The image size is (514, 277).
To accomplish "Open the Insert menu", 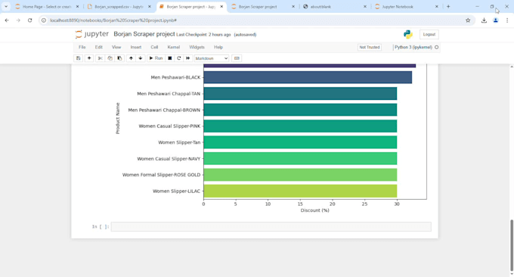I will (x=136, y=47).
